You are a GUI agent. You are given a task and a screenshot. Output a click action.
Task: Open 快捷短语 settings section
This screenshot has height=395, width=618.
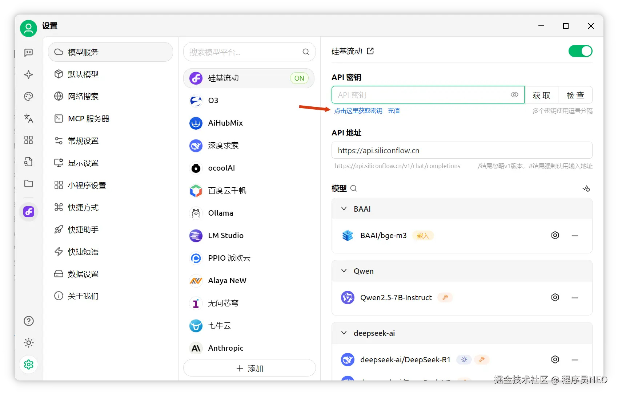click(x=111, y=252)
